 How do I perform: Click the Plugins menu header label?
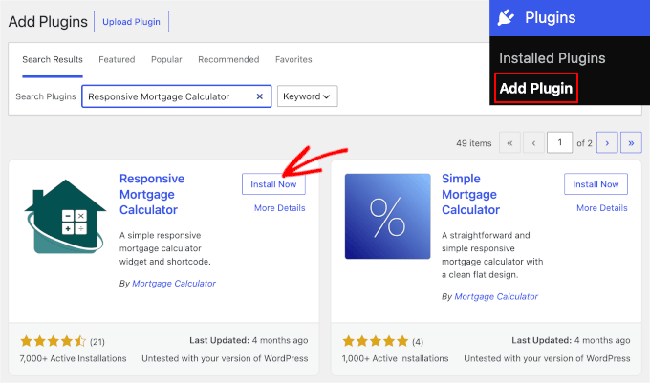[x=550, y=18]
